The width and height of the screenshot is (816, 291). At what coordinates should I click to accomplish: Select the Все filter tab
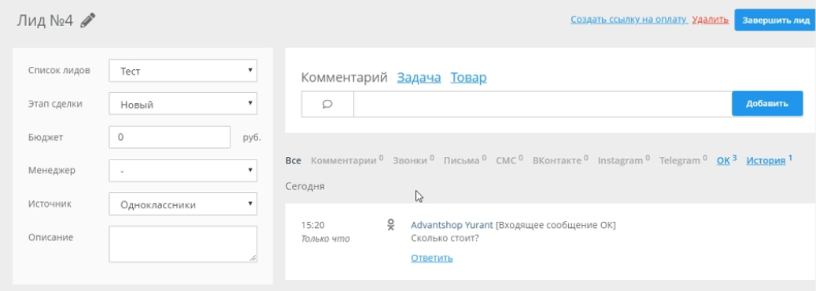coord(294,160)
